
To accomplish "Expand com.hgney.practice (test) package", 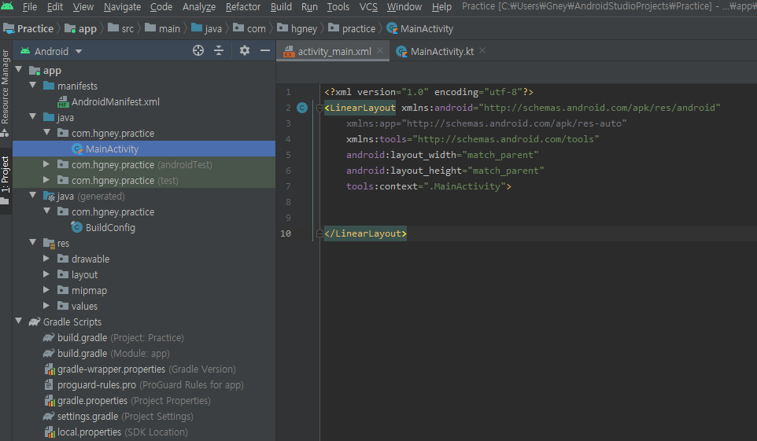I will point(46,180).
